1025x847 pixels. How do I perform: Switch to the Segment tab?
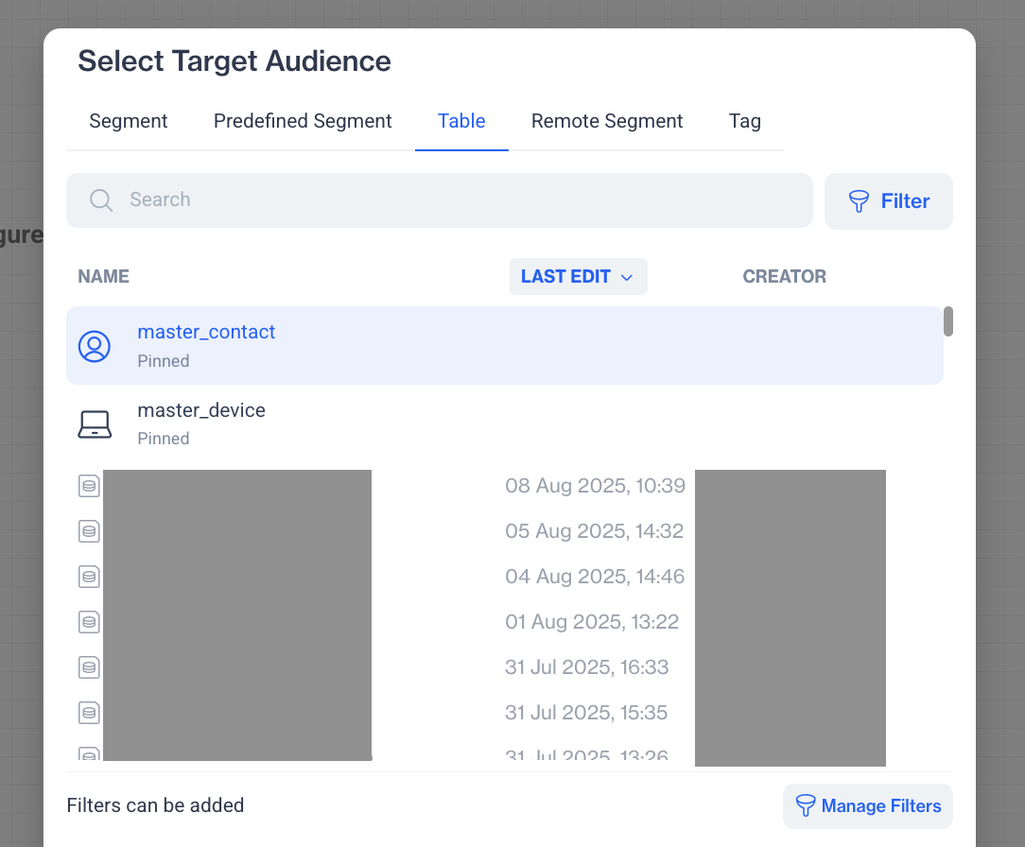tap(128, 121)
